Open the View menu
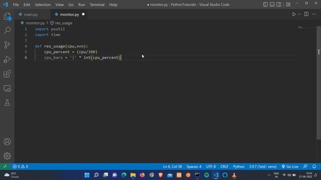This screenshot has width=321, height=180. click(59, 4)
